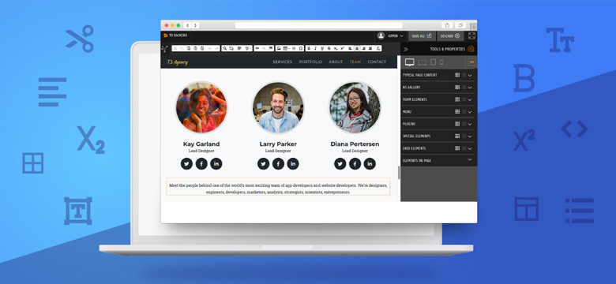
Task: Open the About nav menu item
Action: 336,62
